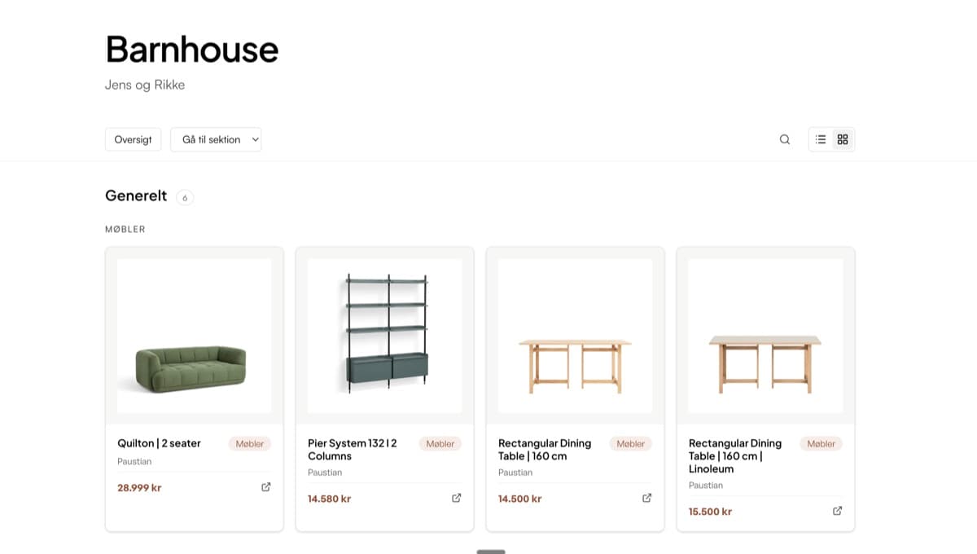The image size is (977, 554).
Task: Open the Rectangular Dining Table 160 cm image
Action: pyautogui.click(x=576, y=336)
